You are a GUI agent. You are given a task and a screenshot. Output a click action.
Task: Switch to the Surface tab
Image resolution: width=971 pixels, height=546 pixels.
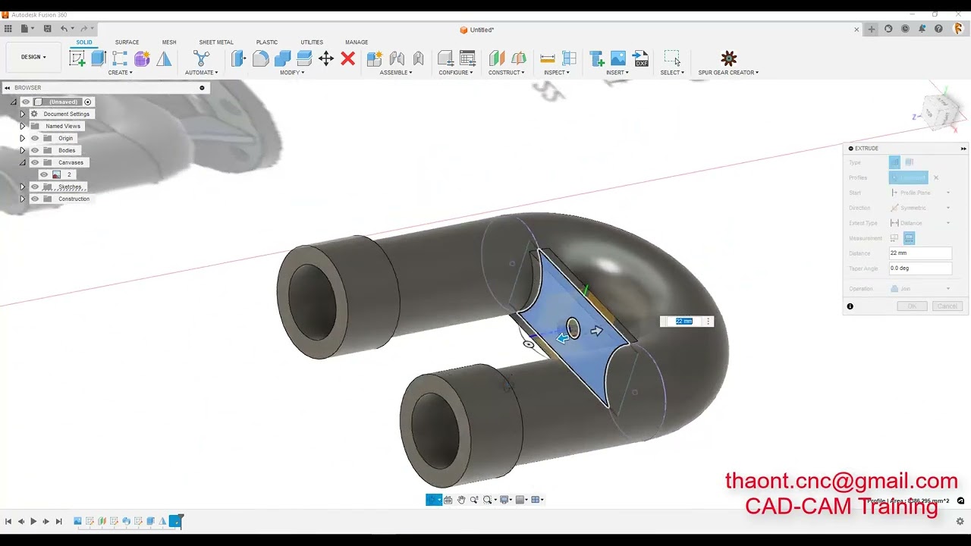pyautogui.click(x=127, y=42)
